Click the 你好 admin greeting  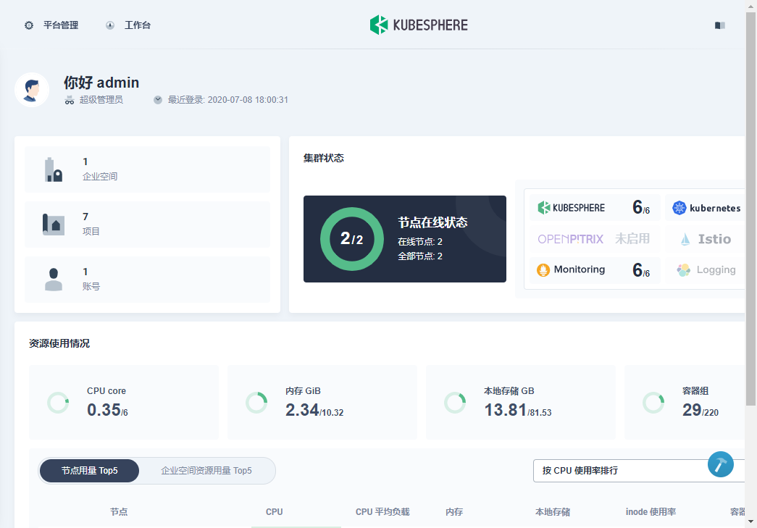click(x=101, y=83)
